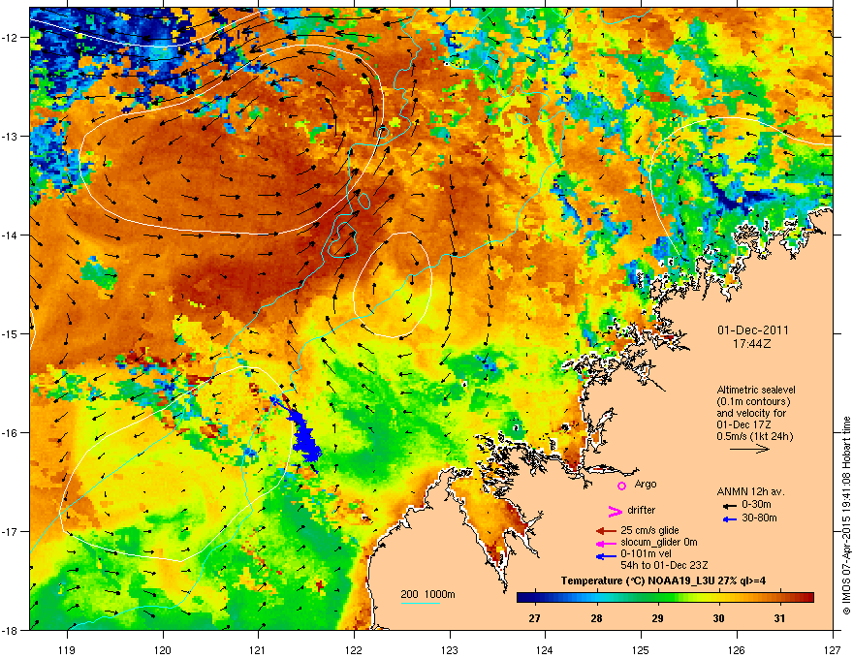Click the '54h to 01-Dec 23Z' text

pos(664,565)
